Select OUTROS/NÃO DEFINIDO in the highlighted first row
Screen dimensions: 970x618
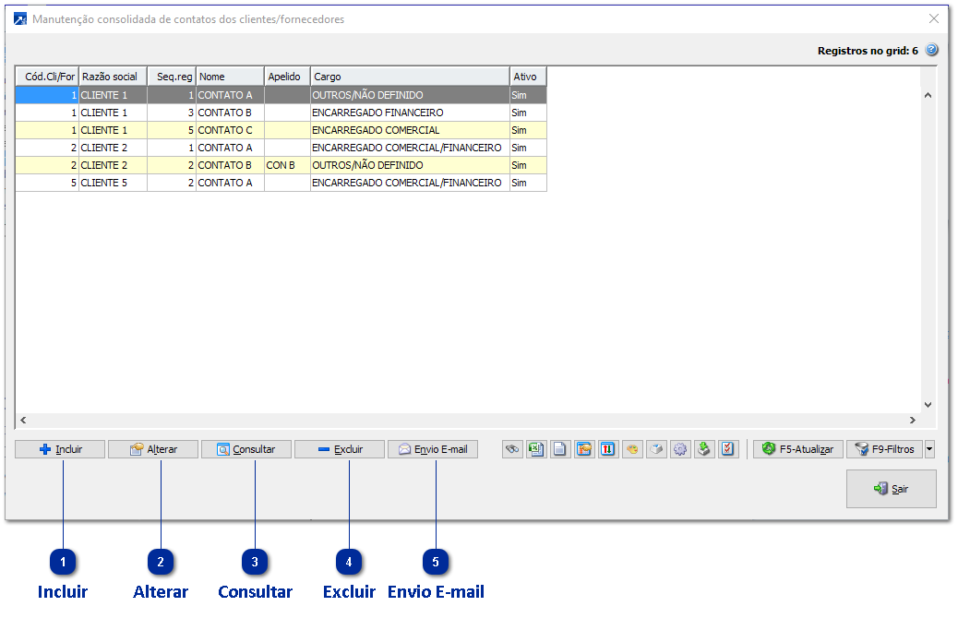coord(410,95)
